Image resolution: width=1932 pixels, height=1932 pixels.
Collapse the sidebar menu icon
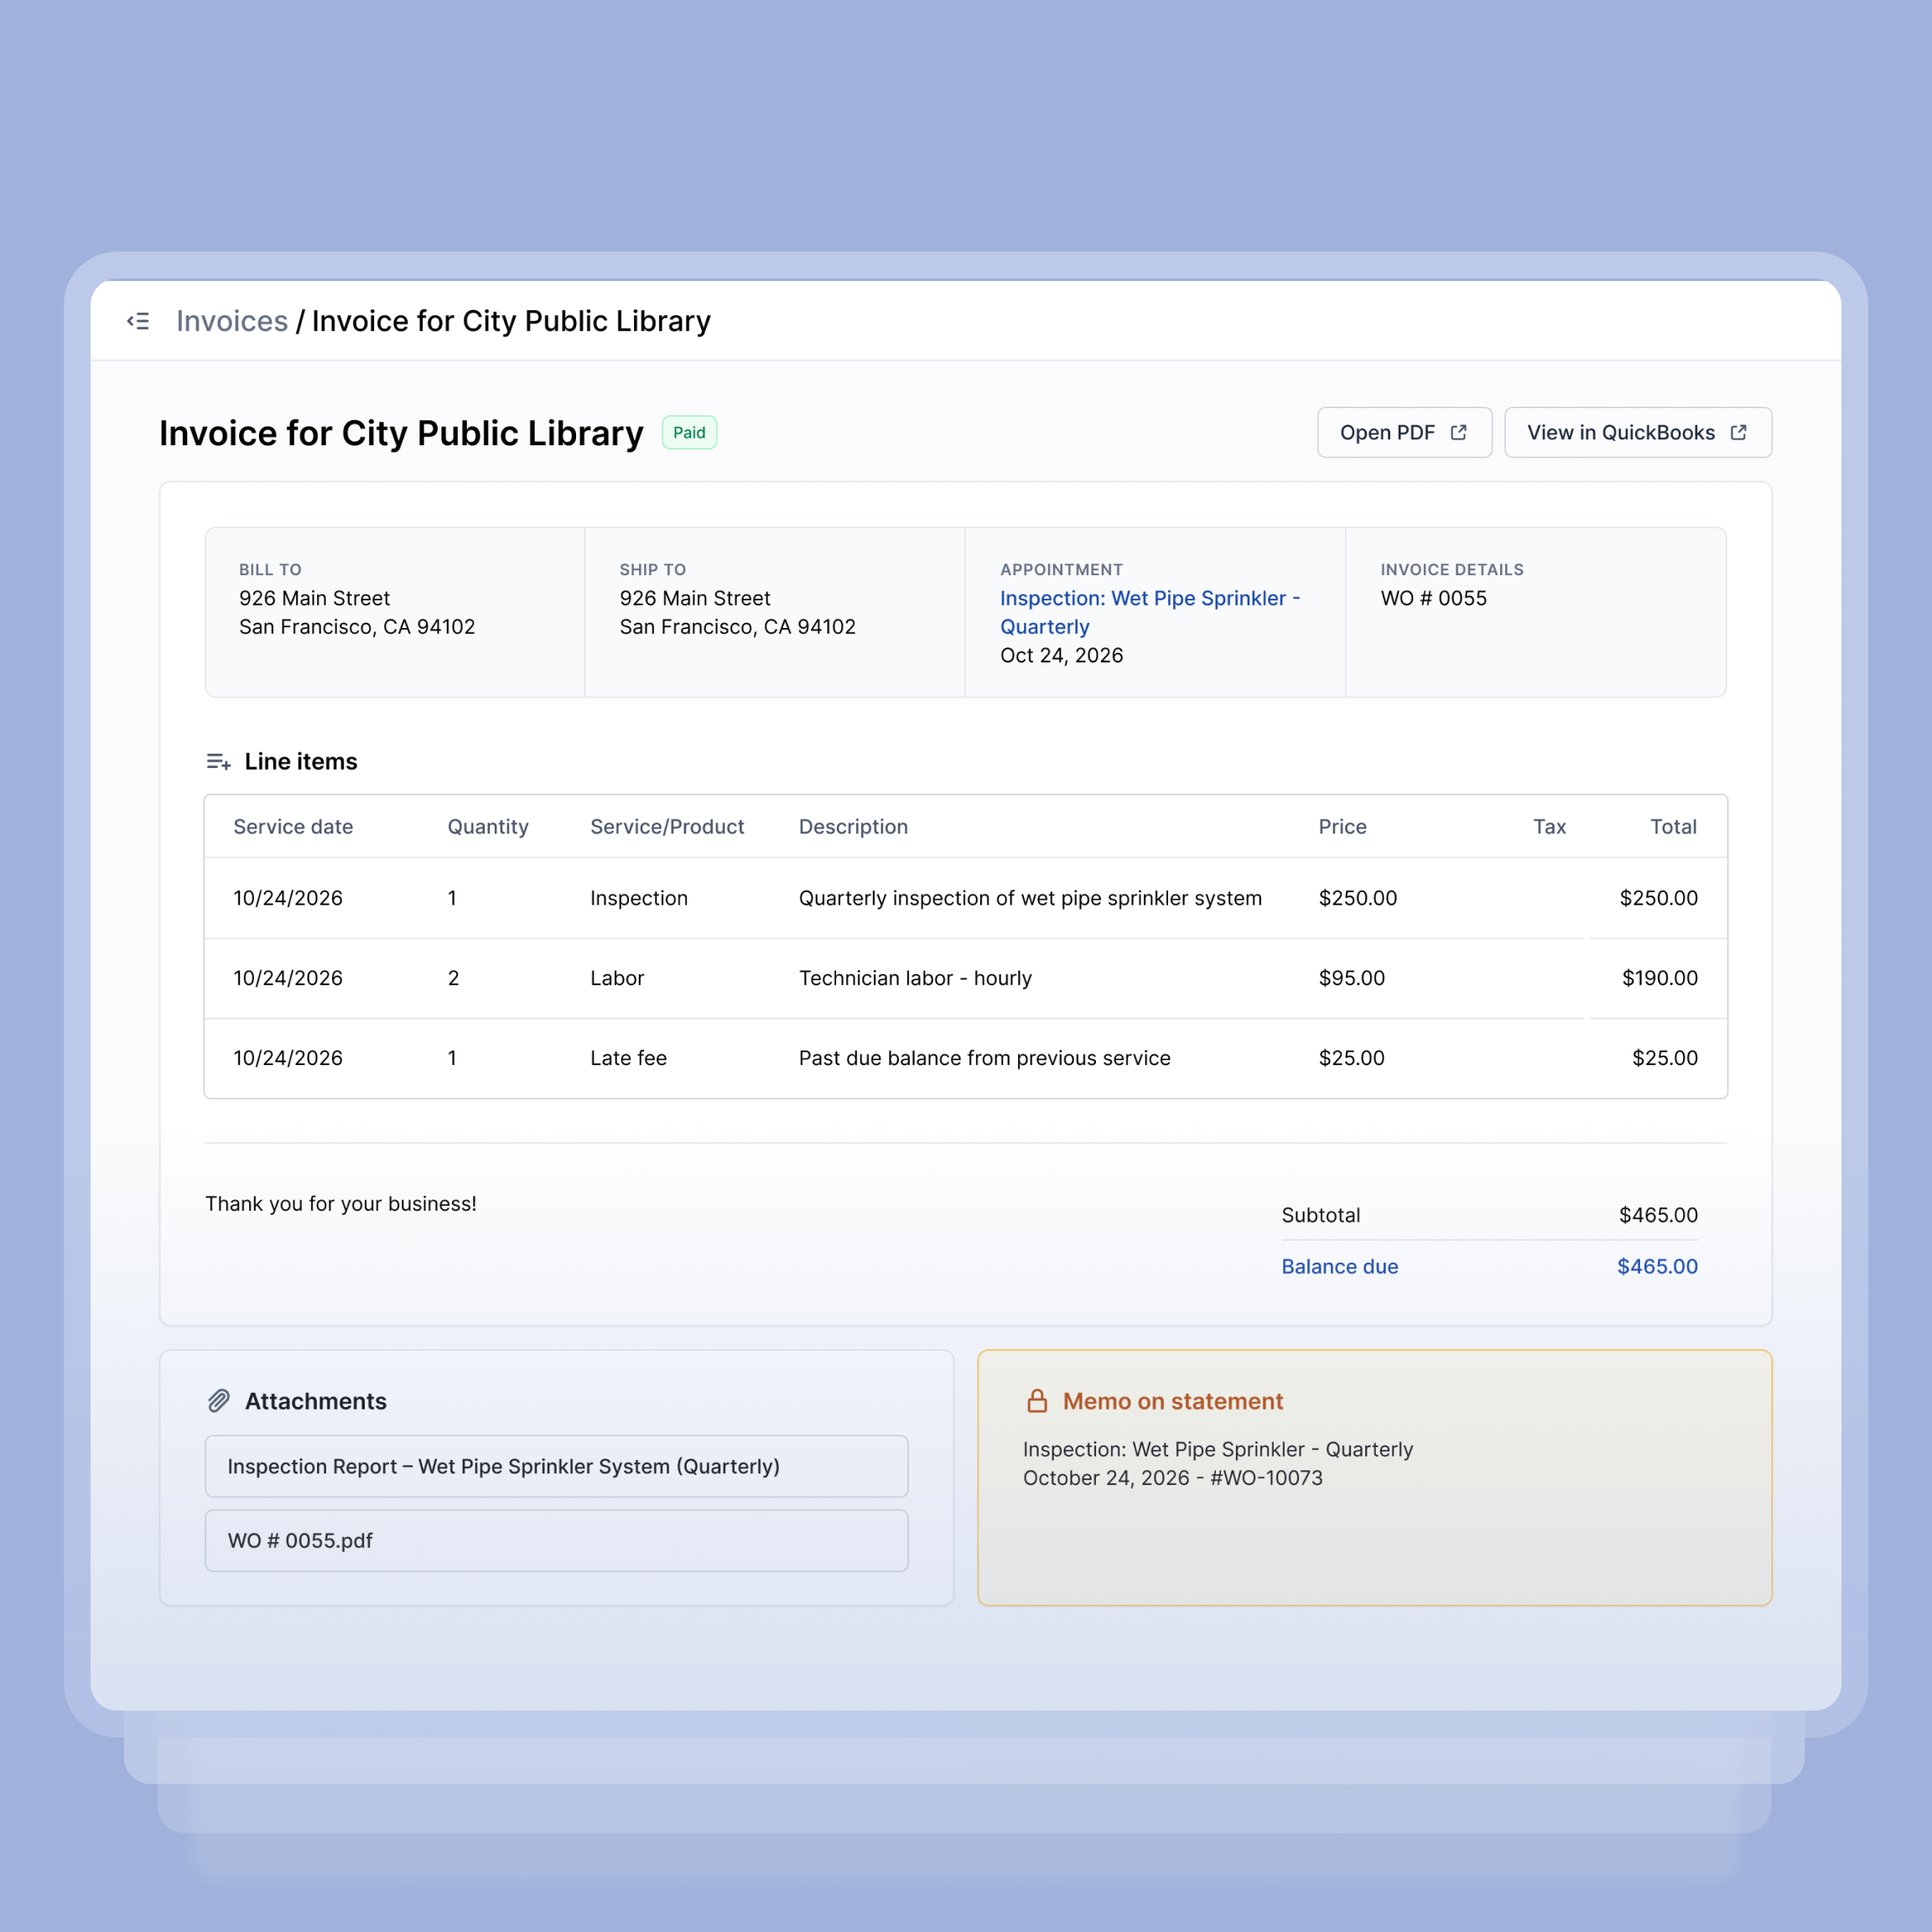click(x=138, y=321)
